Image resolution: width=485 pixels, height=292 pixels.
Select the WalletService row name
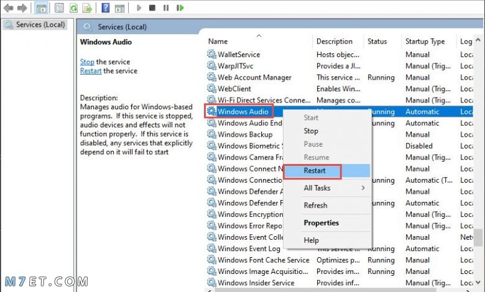[x=239, y=55]
